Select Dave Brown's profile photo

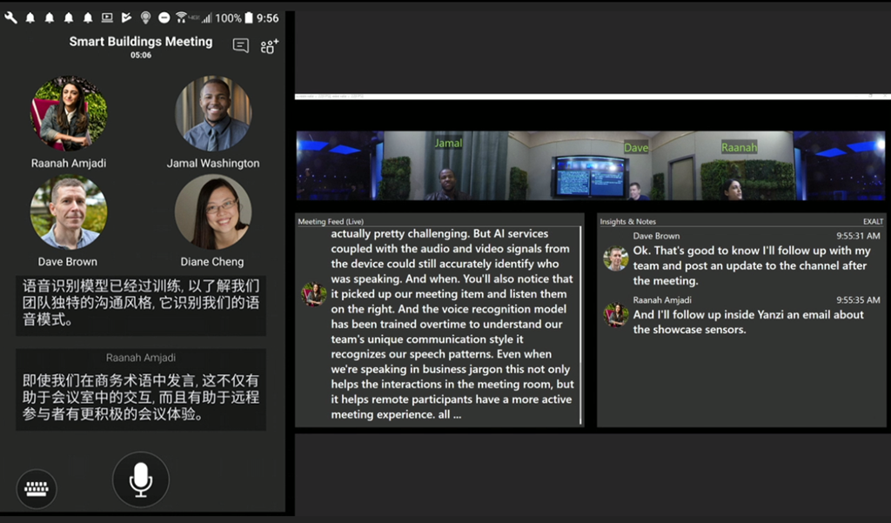(68, 212)
